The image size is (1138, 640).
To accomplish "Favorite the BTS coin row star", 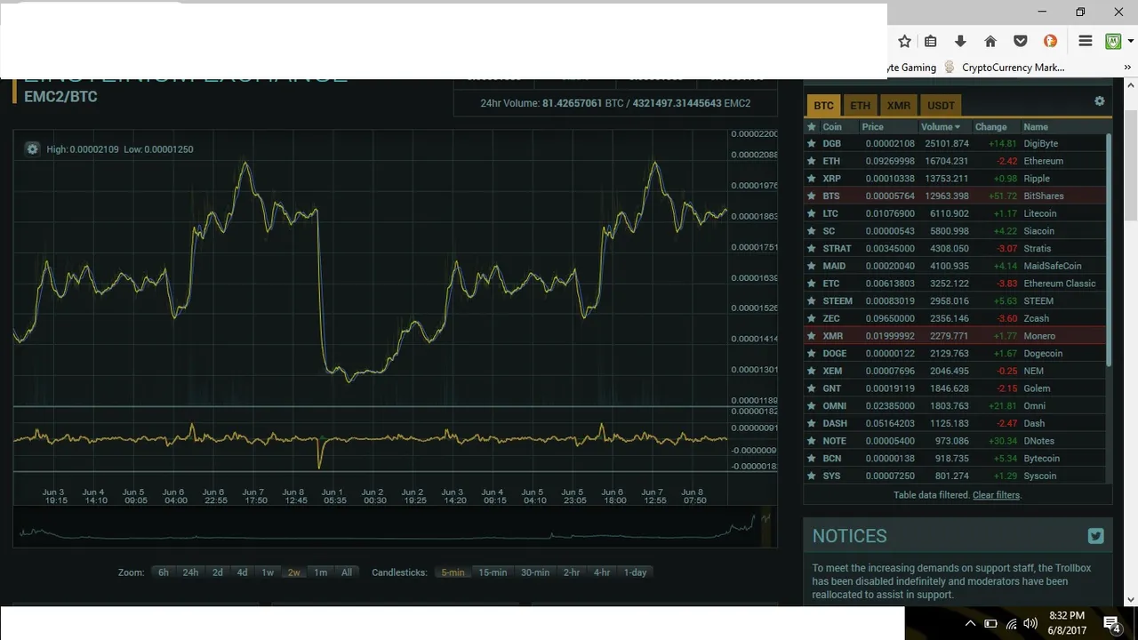I will pos(811,196).
